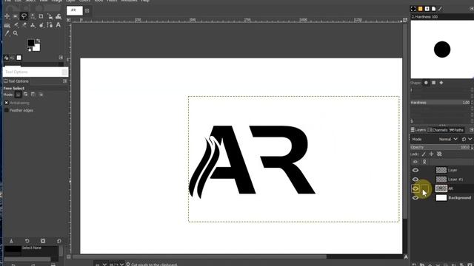Click the 'Select None' history entry

point(31,248)
